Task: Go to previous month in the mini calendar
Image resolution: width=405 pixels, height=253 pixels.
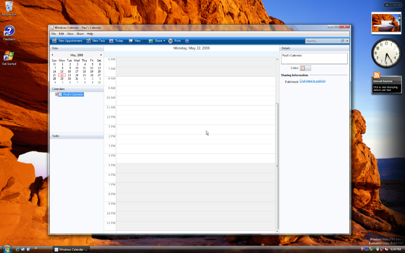Action: tap(52, 55)
